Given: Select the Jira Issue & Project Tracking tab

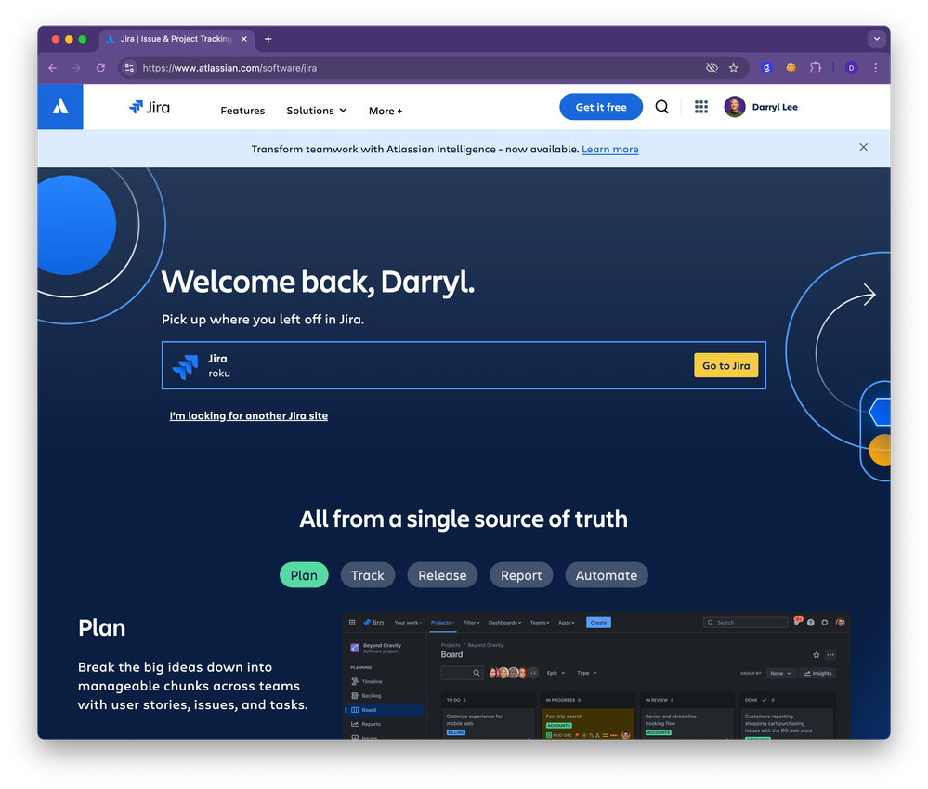Looking at the screenshot, I should click(176, 40).
